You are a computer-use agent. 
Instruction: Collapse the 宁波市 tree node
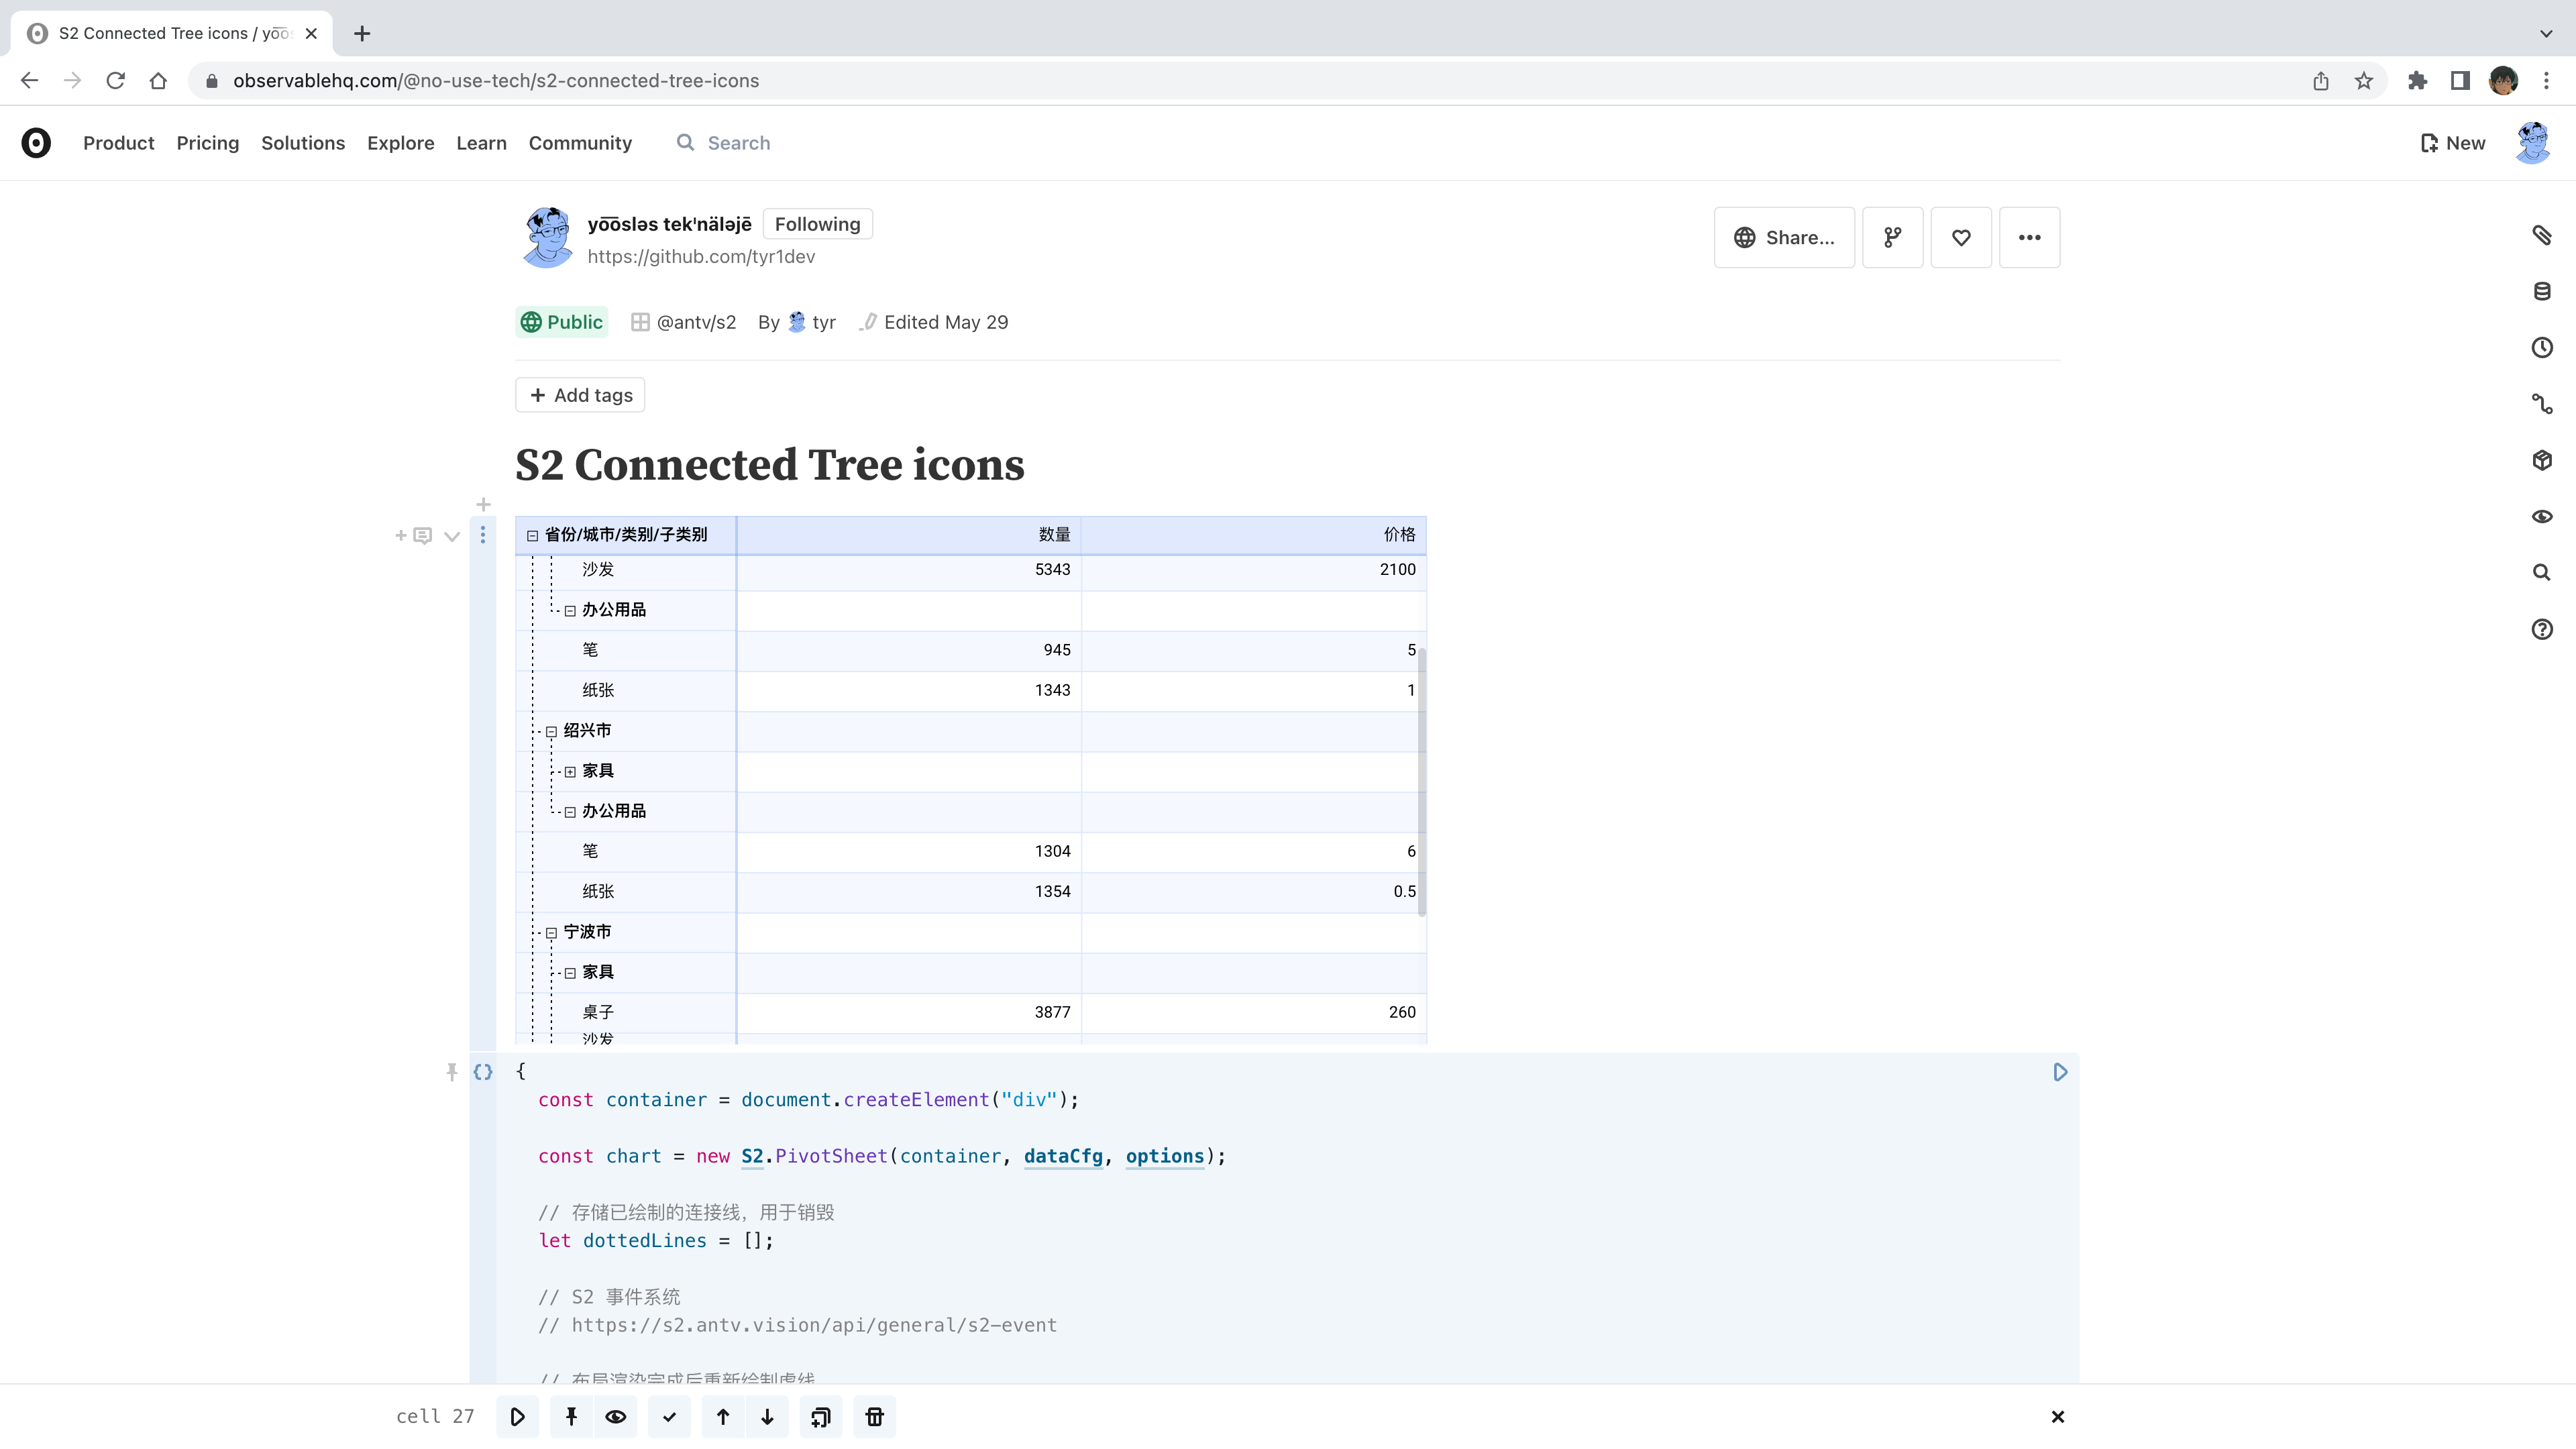(551, 933)
